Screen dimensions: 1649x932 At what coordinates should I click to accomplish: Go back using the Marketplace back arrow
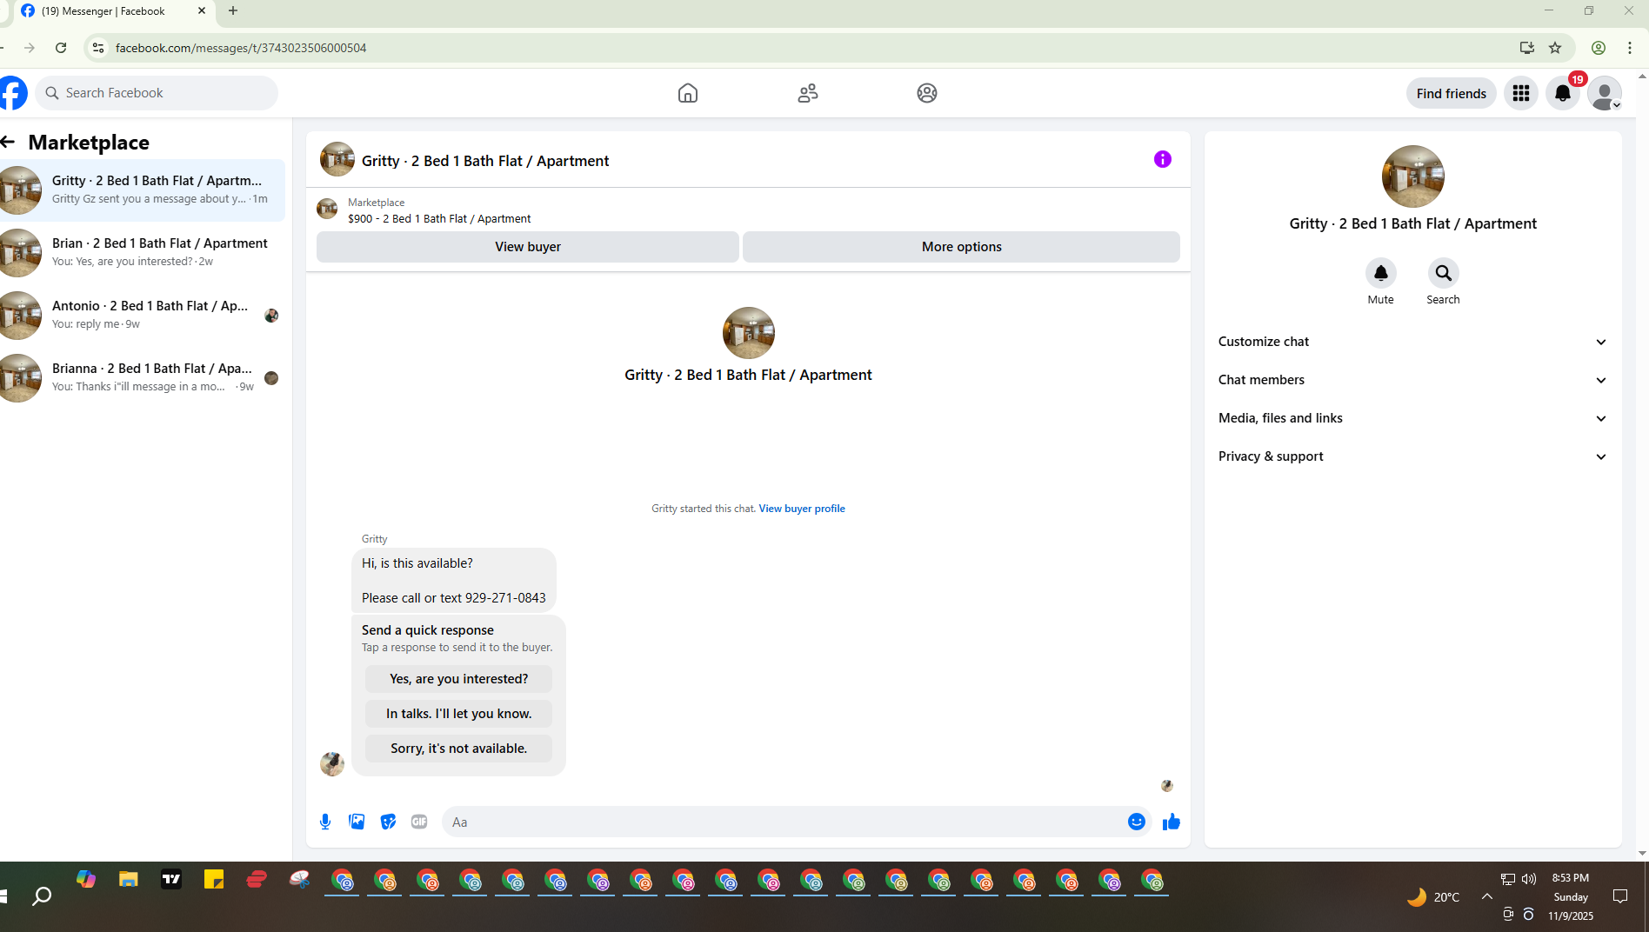[9, 142]
